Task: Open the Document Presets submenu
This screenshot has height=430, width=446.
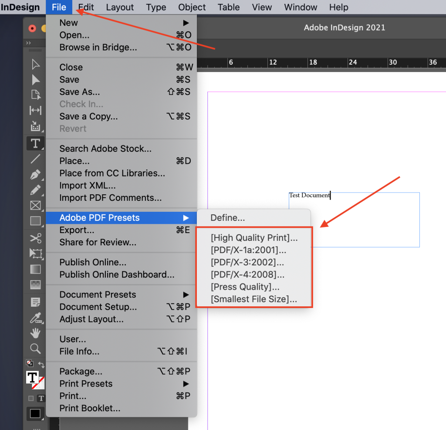Action: click(x=122, y=295)
